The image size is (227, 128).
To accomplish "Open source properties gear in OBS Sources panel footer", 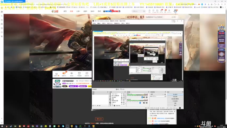I will [x=115, y=106].
